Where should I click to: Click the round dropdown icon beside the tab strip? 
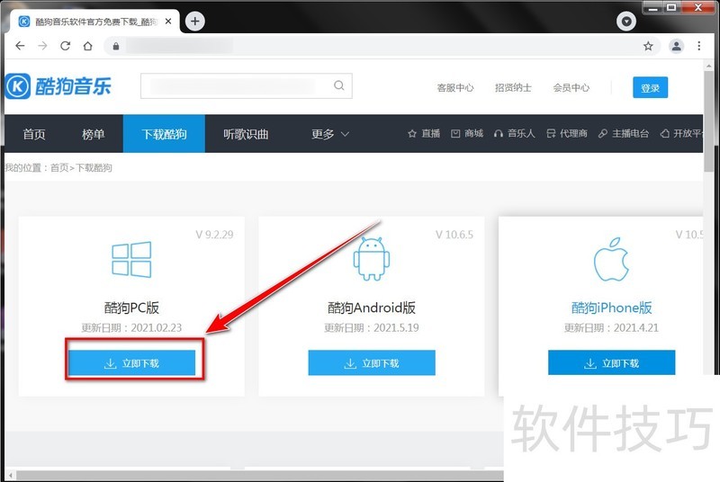tap(625, 21)
